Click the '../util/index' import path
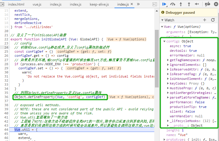219x141 pixels. click(x=38, y=27)
